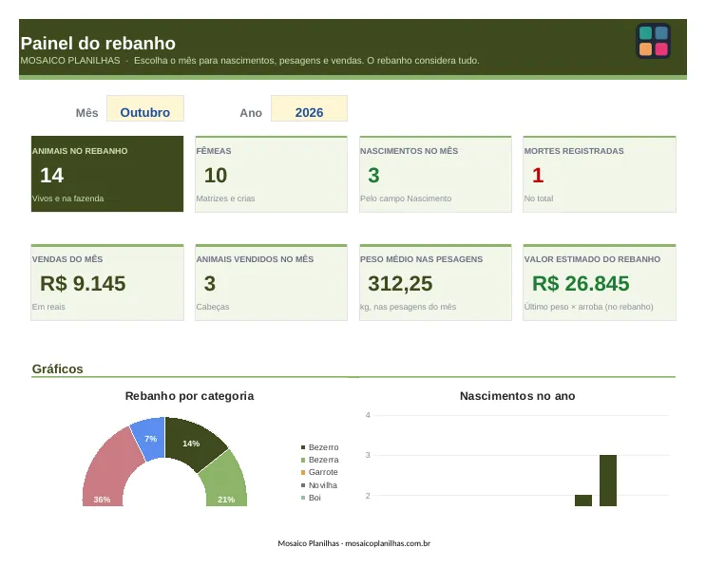Click the mosaicoplanilhas.com.br footer text
Image resolution: width=706 pixels, height=567 pixels.
(388, 543)
